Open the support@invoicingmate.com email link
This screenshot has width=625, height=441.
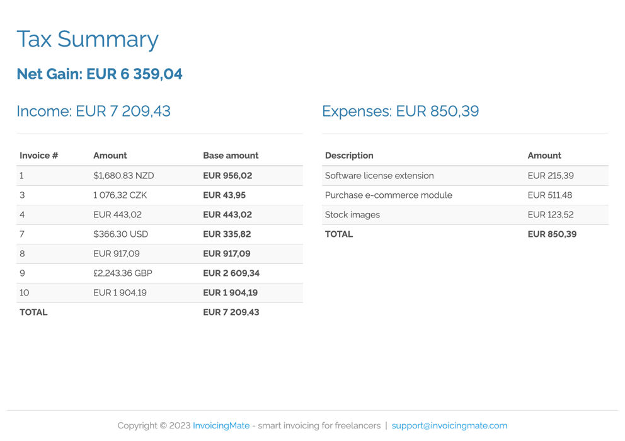pyautogui.click(x=450, y=425)
